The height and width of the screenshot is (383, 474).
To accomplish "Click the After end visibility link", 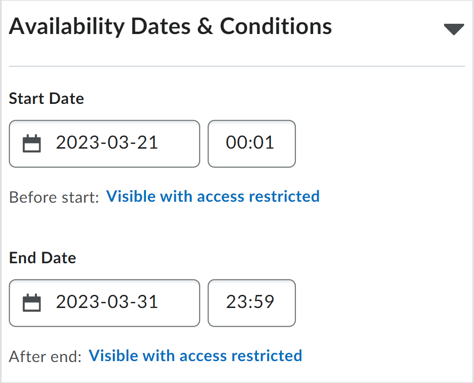I will [x=195, y=356].
